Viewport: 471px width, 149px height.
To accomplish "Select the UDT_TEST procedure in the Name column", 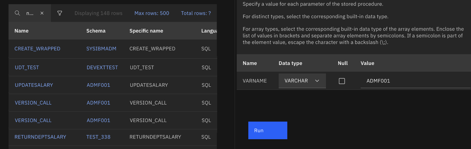I will pos(27,67).
